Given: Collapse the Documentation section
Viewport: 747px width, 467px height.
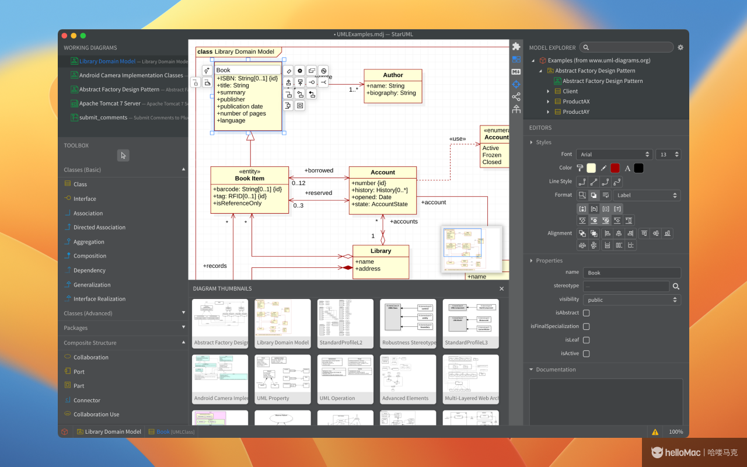Looking at the screenshot, I should 531,370.
